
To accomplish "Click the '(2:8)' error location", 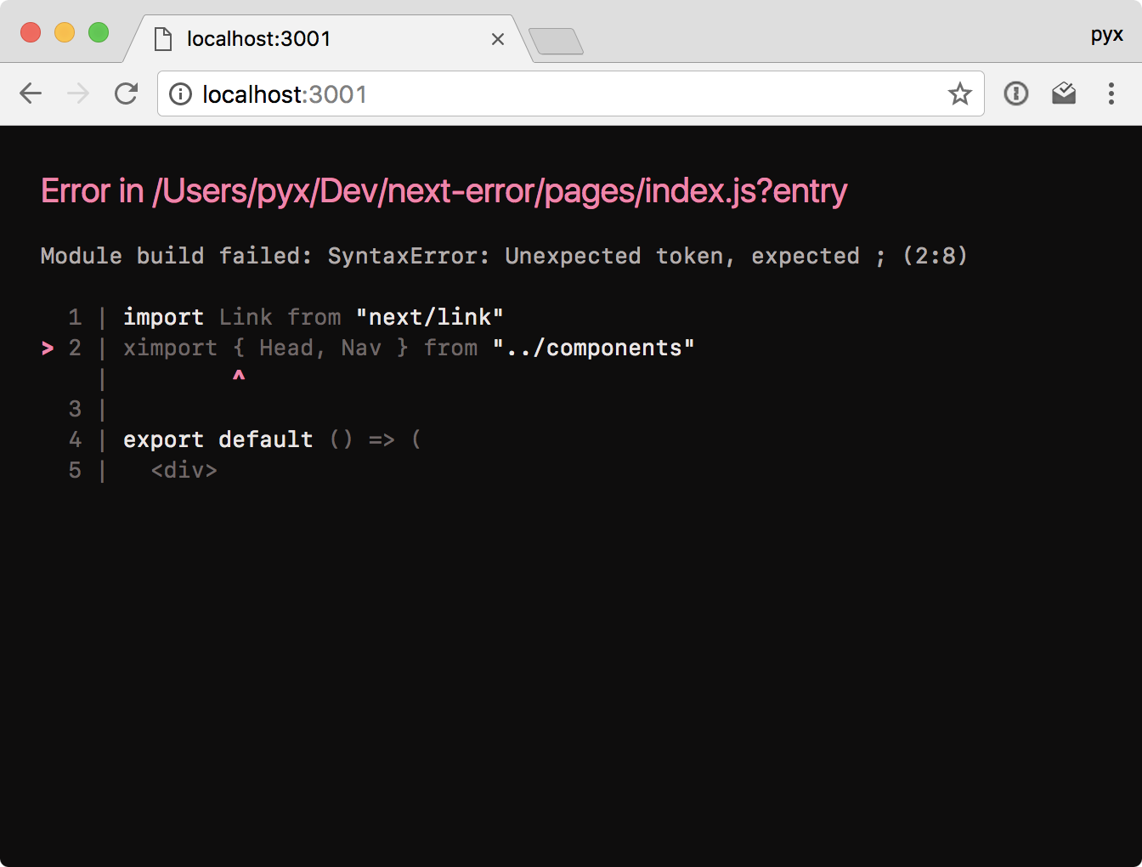I will (935, 256).
